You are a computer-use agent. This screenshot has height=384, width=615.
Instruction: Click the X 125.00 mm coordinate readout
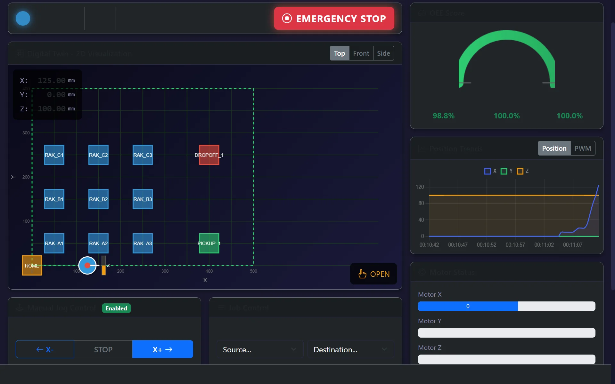point(47,81)
